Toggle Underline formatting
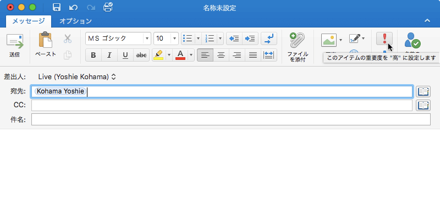Screen dimensions: 440x220 coord(125,56)
